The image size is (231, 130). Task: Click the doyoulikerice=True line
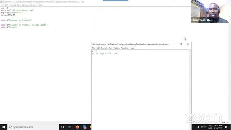click(x=12, y=13)
